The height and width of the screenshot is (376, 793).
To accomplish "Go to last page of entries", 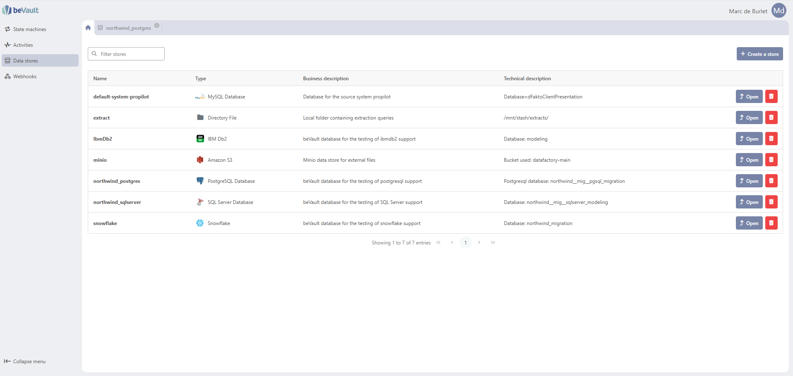I will click(x=493, y=242).
